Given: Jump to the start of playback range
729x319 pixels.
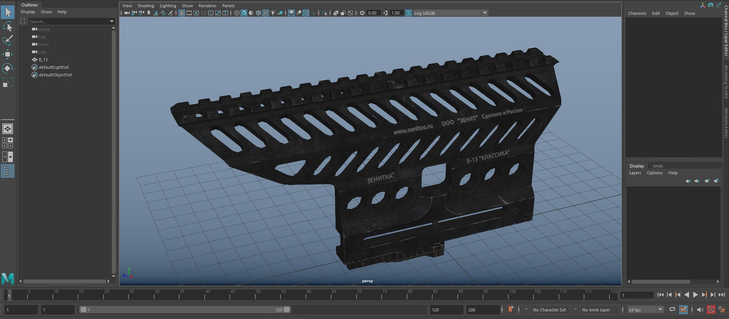Looking at the screenshot, I should 660,295.
